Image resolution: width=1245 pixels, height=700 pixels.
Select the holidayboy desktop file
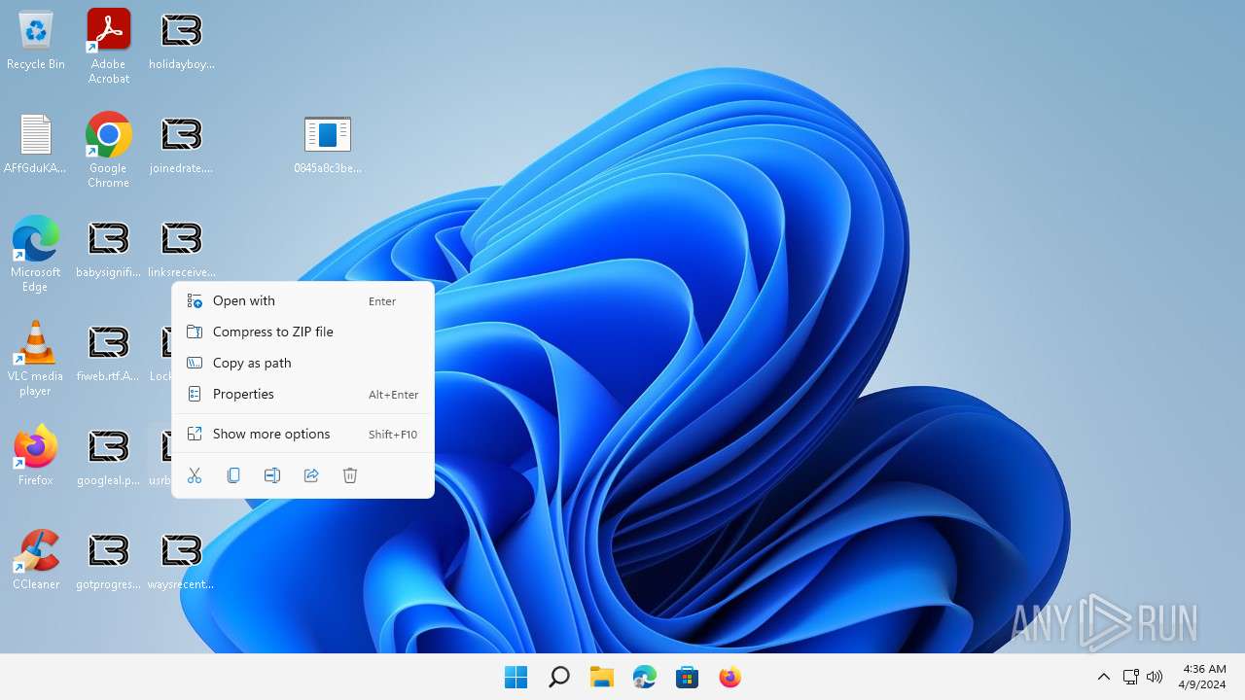click(x=182, y=40)
